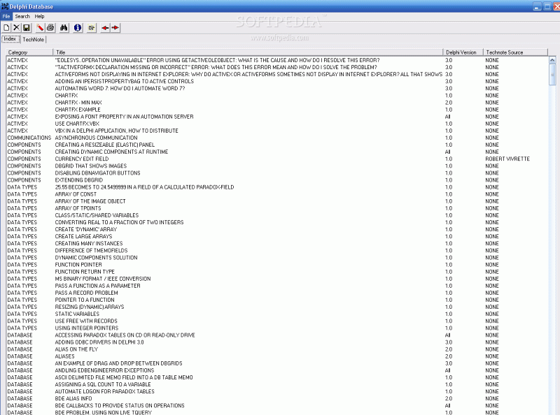The width and height of the screenshot is (560, 415).
Task: Sort by the Title column header
Action: click(x=248, y=52)
